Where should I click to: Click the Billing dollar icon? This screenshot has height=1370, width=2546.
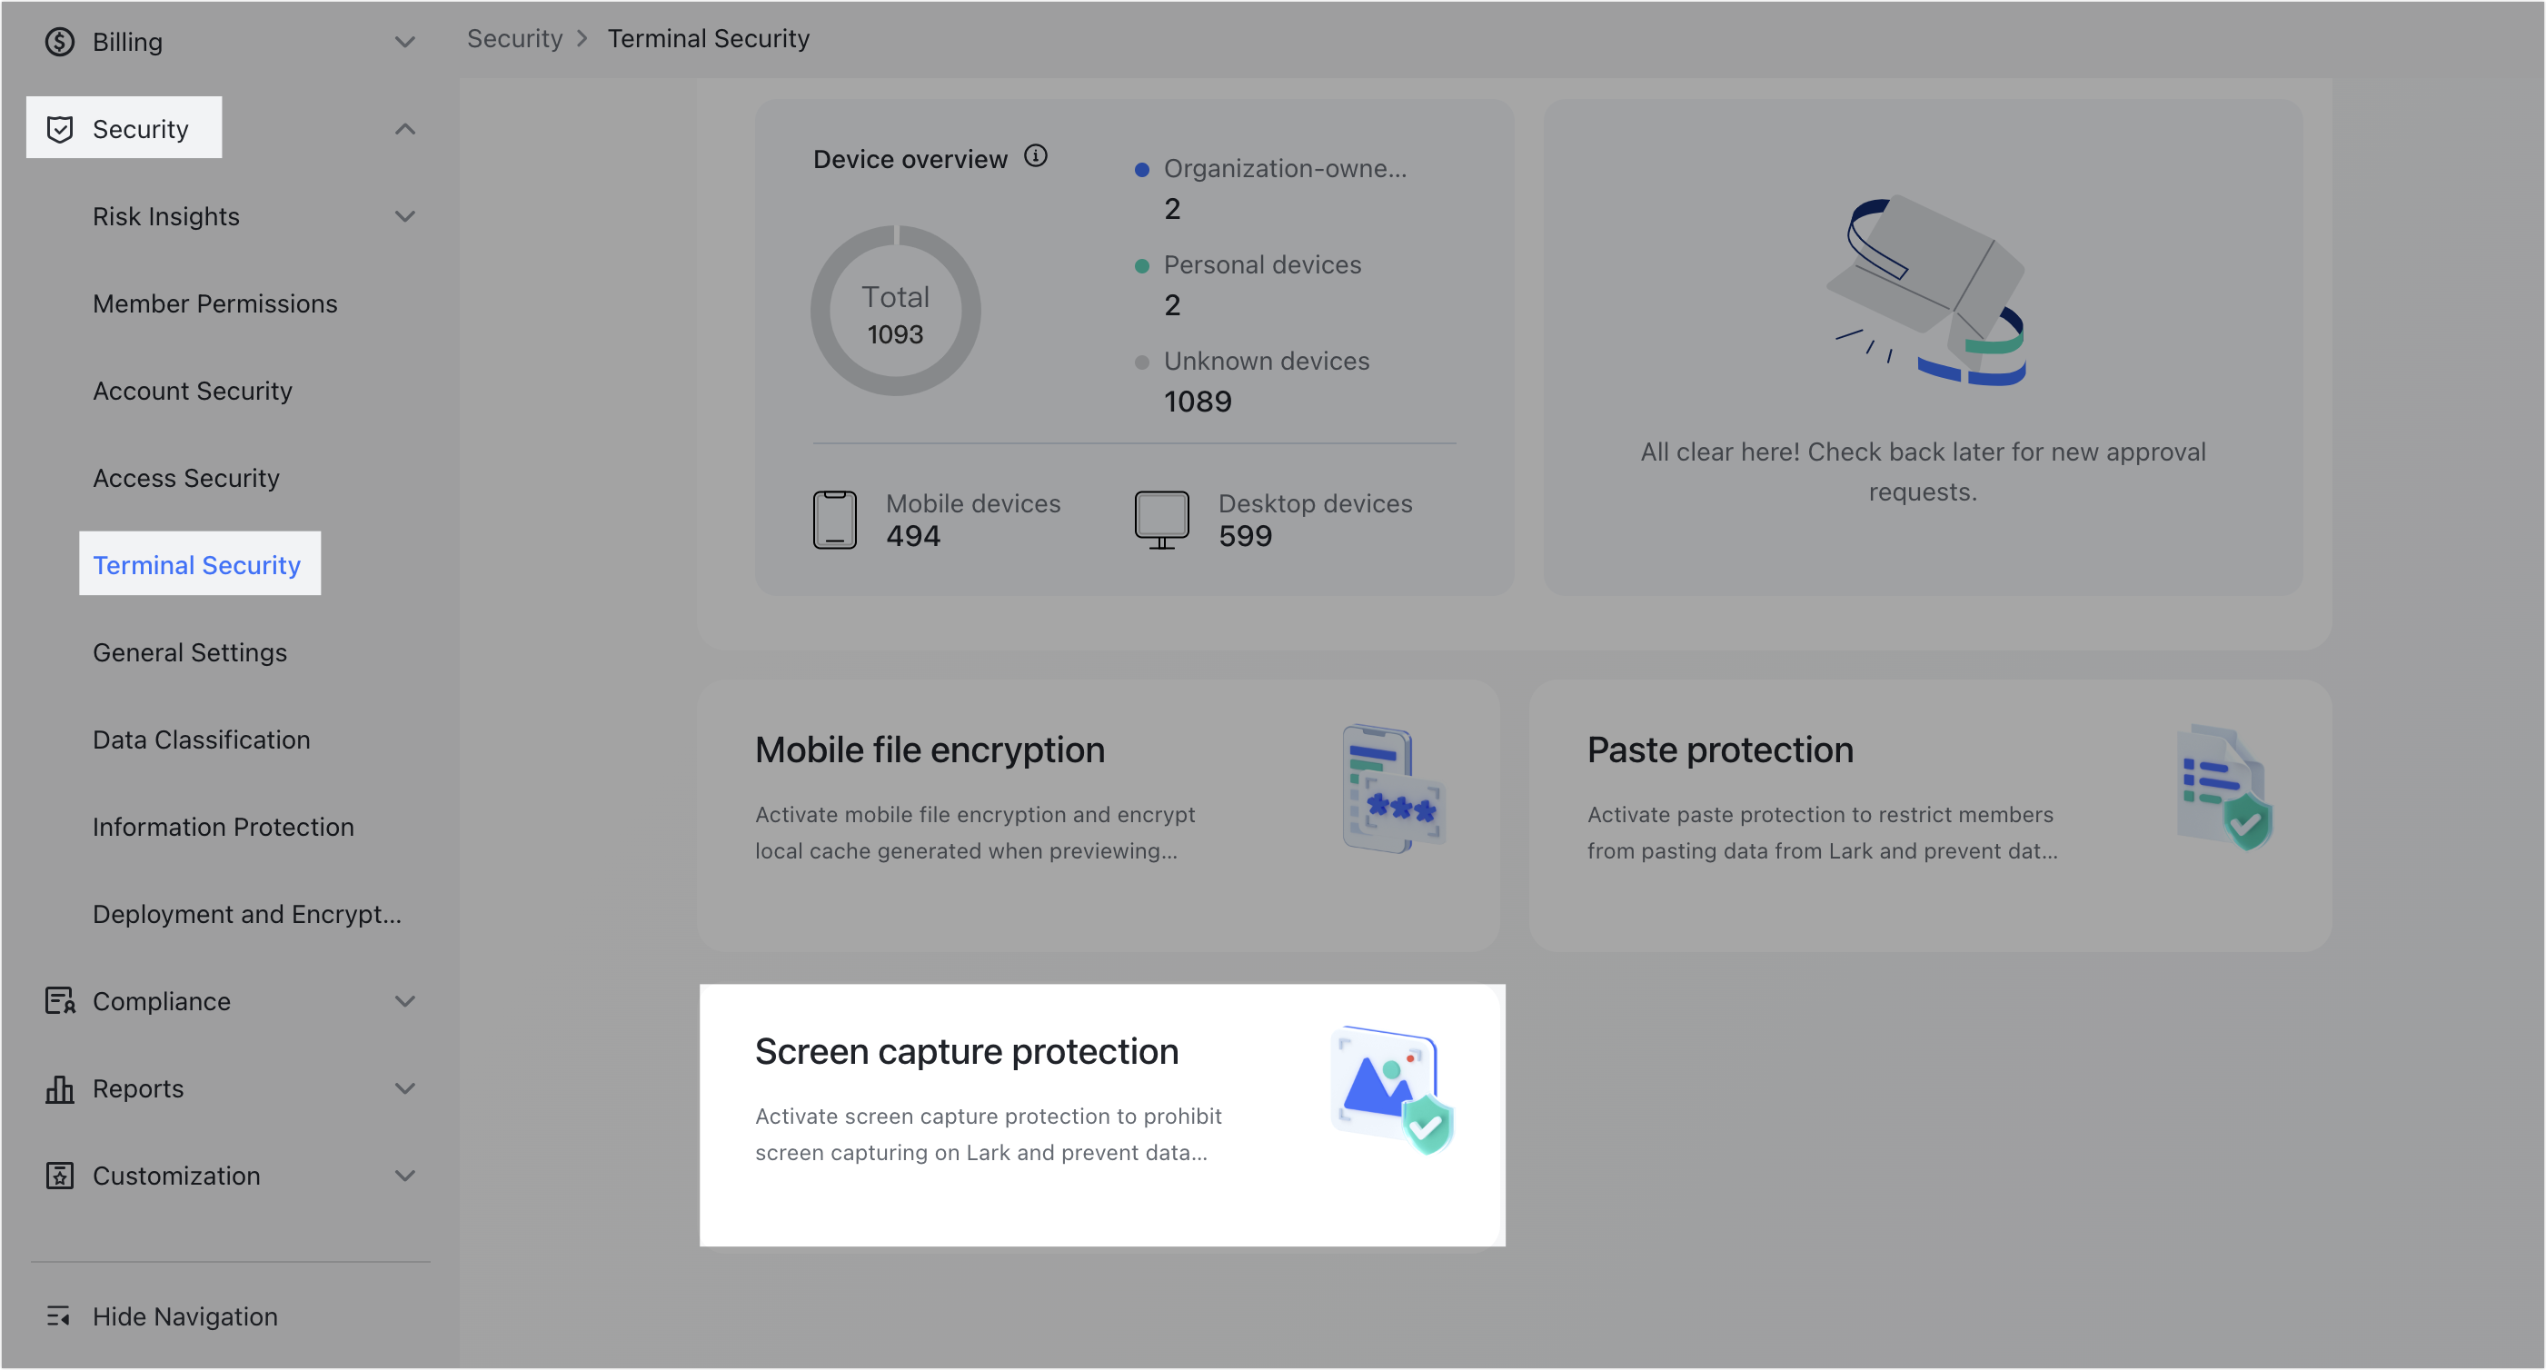coord(59,42)
